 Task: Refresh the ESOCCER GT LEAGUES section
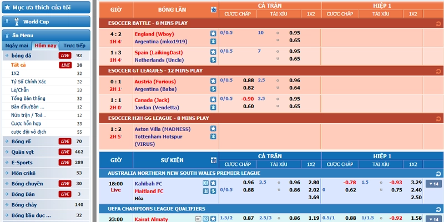pos(438,71)
